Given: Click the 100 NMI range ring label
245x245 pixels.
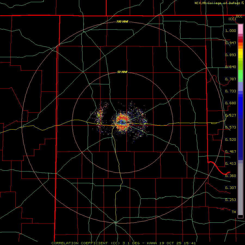Looking at the screenshot, I should [122, 22].
